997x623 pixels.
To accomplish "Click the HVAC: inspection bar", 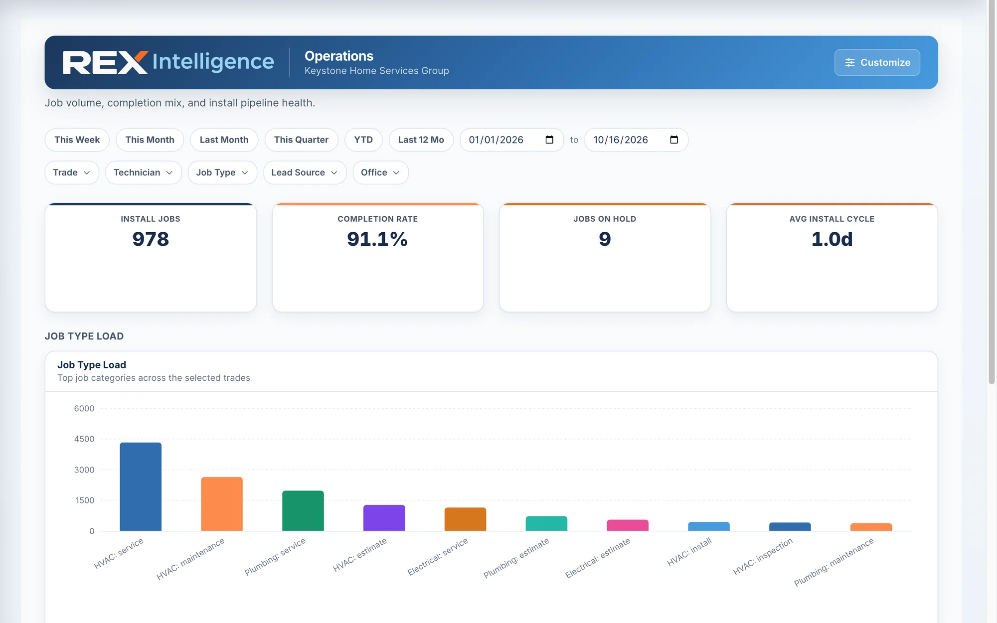I will pos(790,527).
